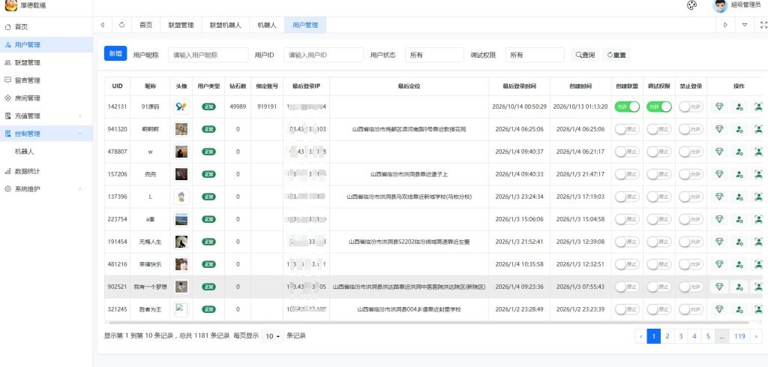The height and width of the screenshot is (367, 768).
Task: Open the tab options dropdown triangle
Action: point(745,25)
